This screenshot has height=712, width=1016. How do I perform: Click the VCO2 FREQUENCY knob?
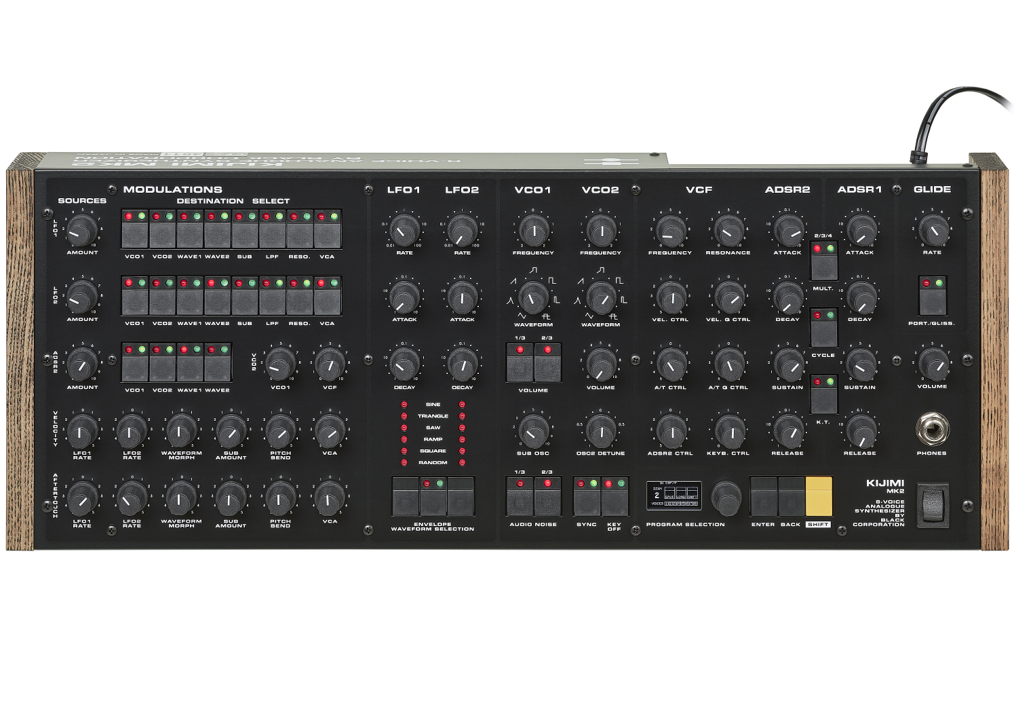pyautogui.click(x=600, y=231)
